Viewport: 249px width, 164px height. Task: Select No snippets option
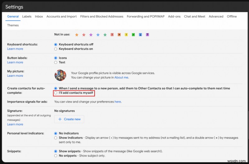pos(56,156)
